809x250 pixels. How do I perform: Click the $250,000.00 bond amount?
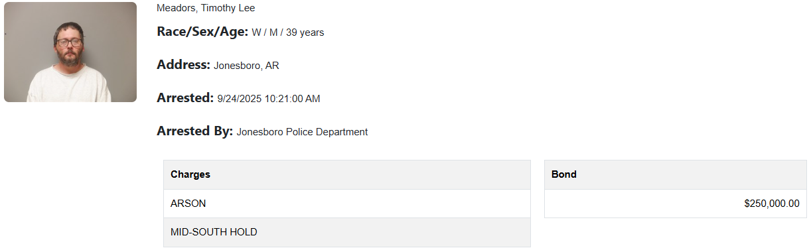tap(772, 204)
